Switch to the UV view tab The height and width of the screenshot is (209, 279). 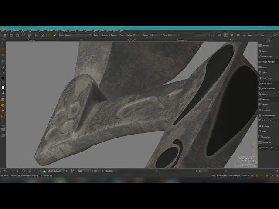[x=82, y=40]
